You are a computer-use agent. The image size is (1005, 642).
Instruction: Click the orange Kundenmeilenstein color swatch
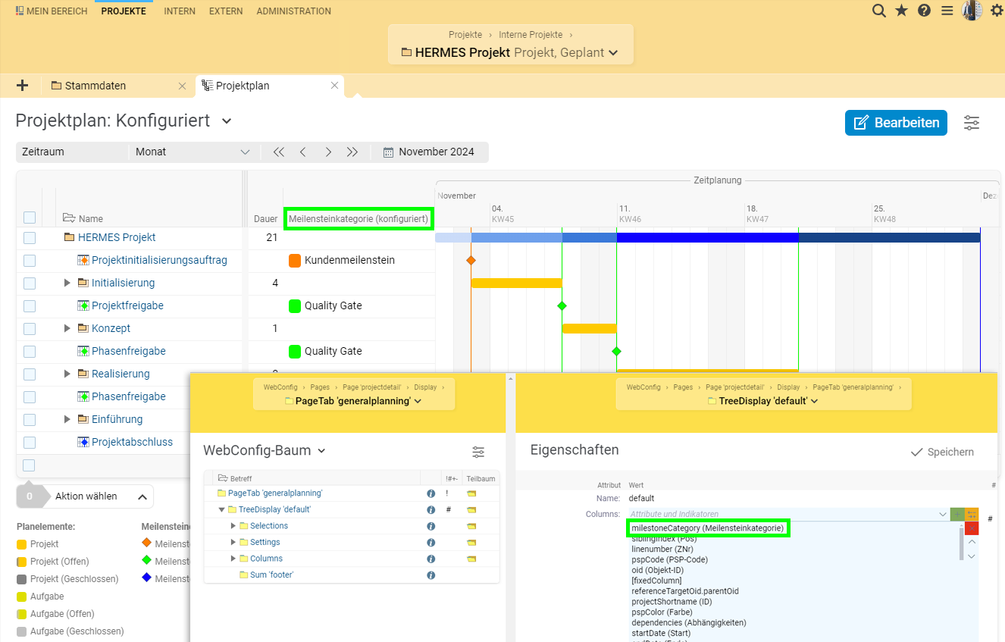tap(295, 260)
